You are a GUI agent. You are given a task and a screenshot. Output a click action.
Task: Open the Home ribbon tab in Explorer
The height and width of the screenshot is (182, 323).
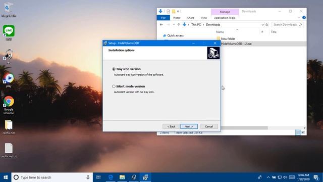(x=177, y=18)
